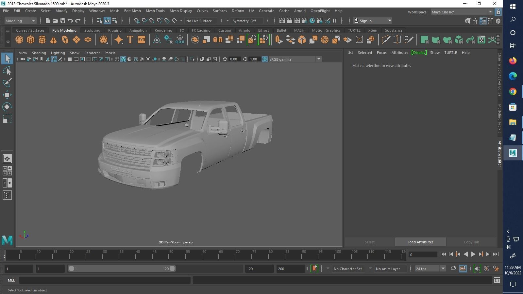Open the 24 fps frame rate dropdown
This screenshot has width=523, height=294.
(430, 269)
